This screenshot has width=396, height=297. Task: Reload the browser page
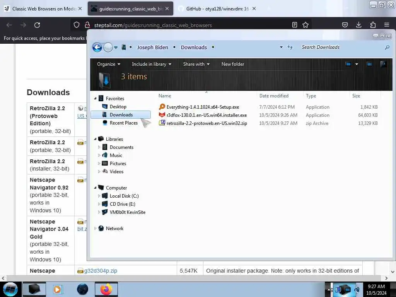click(37, 25)
